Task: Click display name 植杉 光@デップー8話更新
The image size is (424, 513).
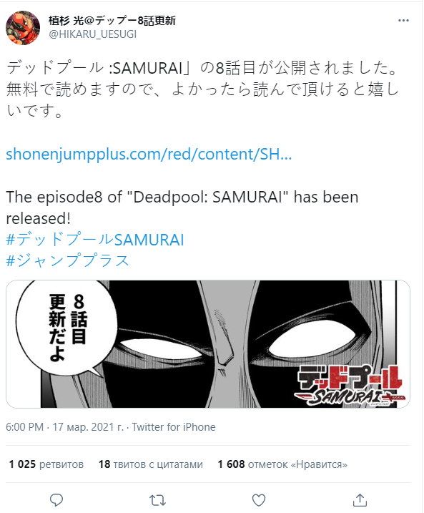Action: [x=112, y=21]
